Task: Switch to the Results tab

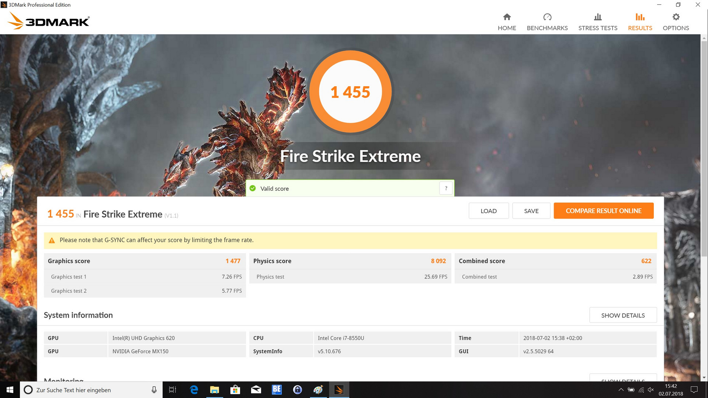Action: point(640,22)
